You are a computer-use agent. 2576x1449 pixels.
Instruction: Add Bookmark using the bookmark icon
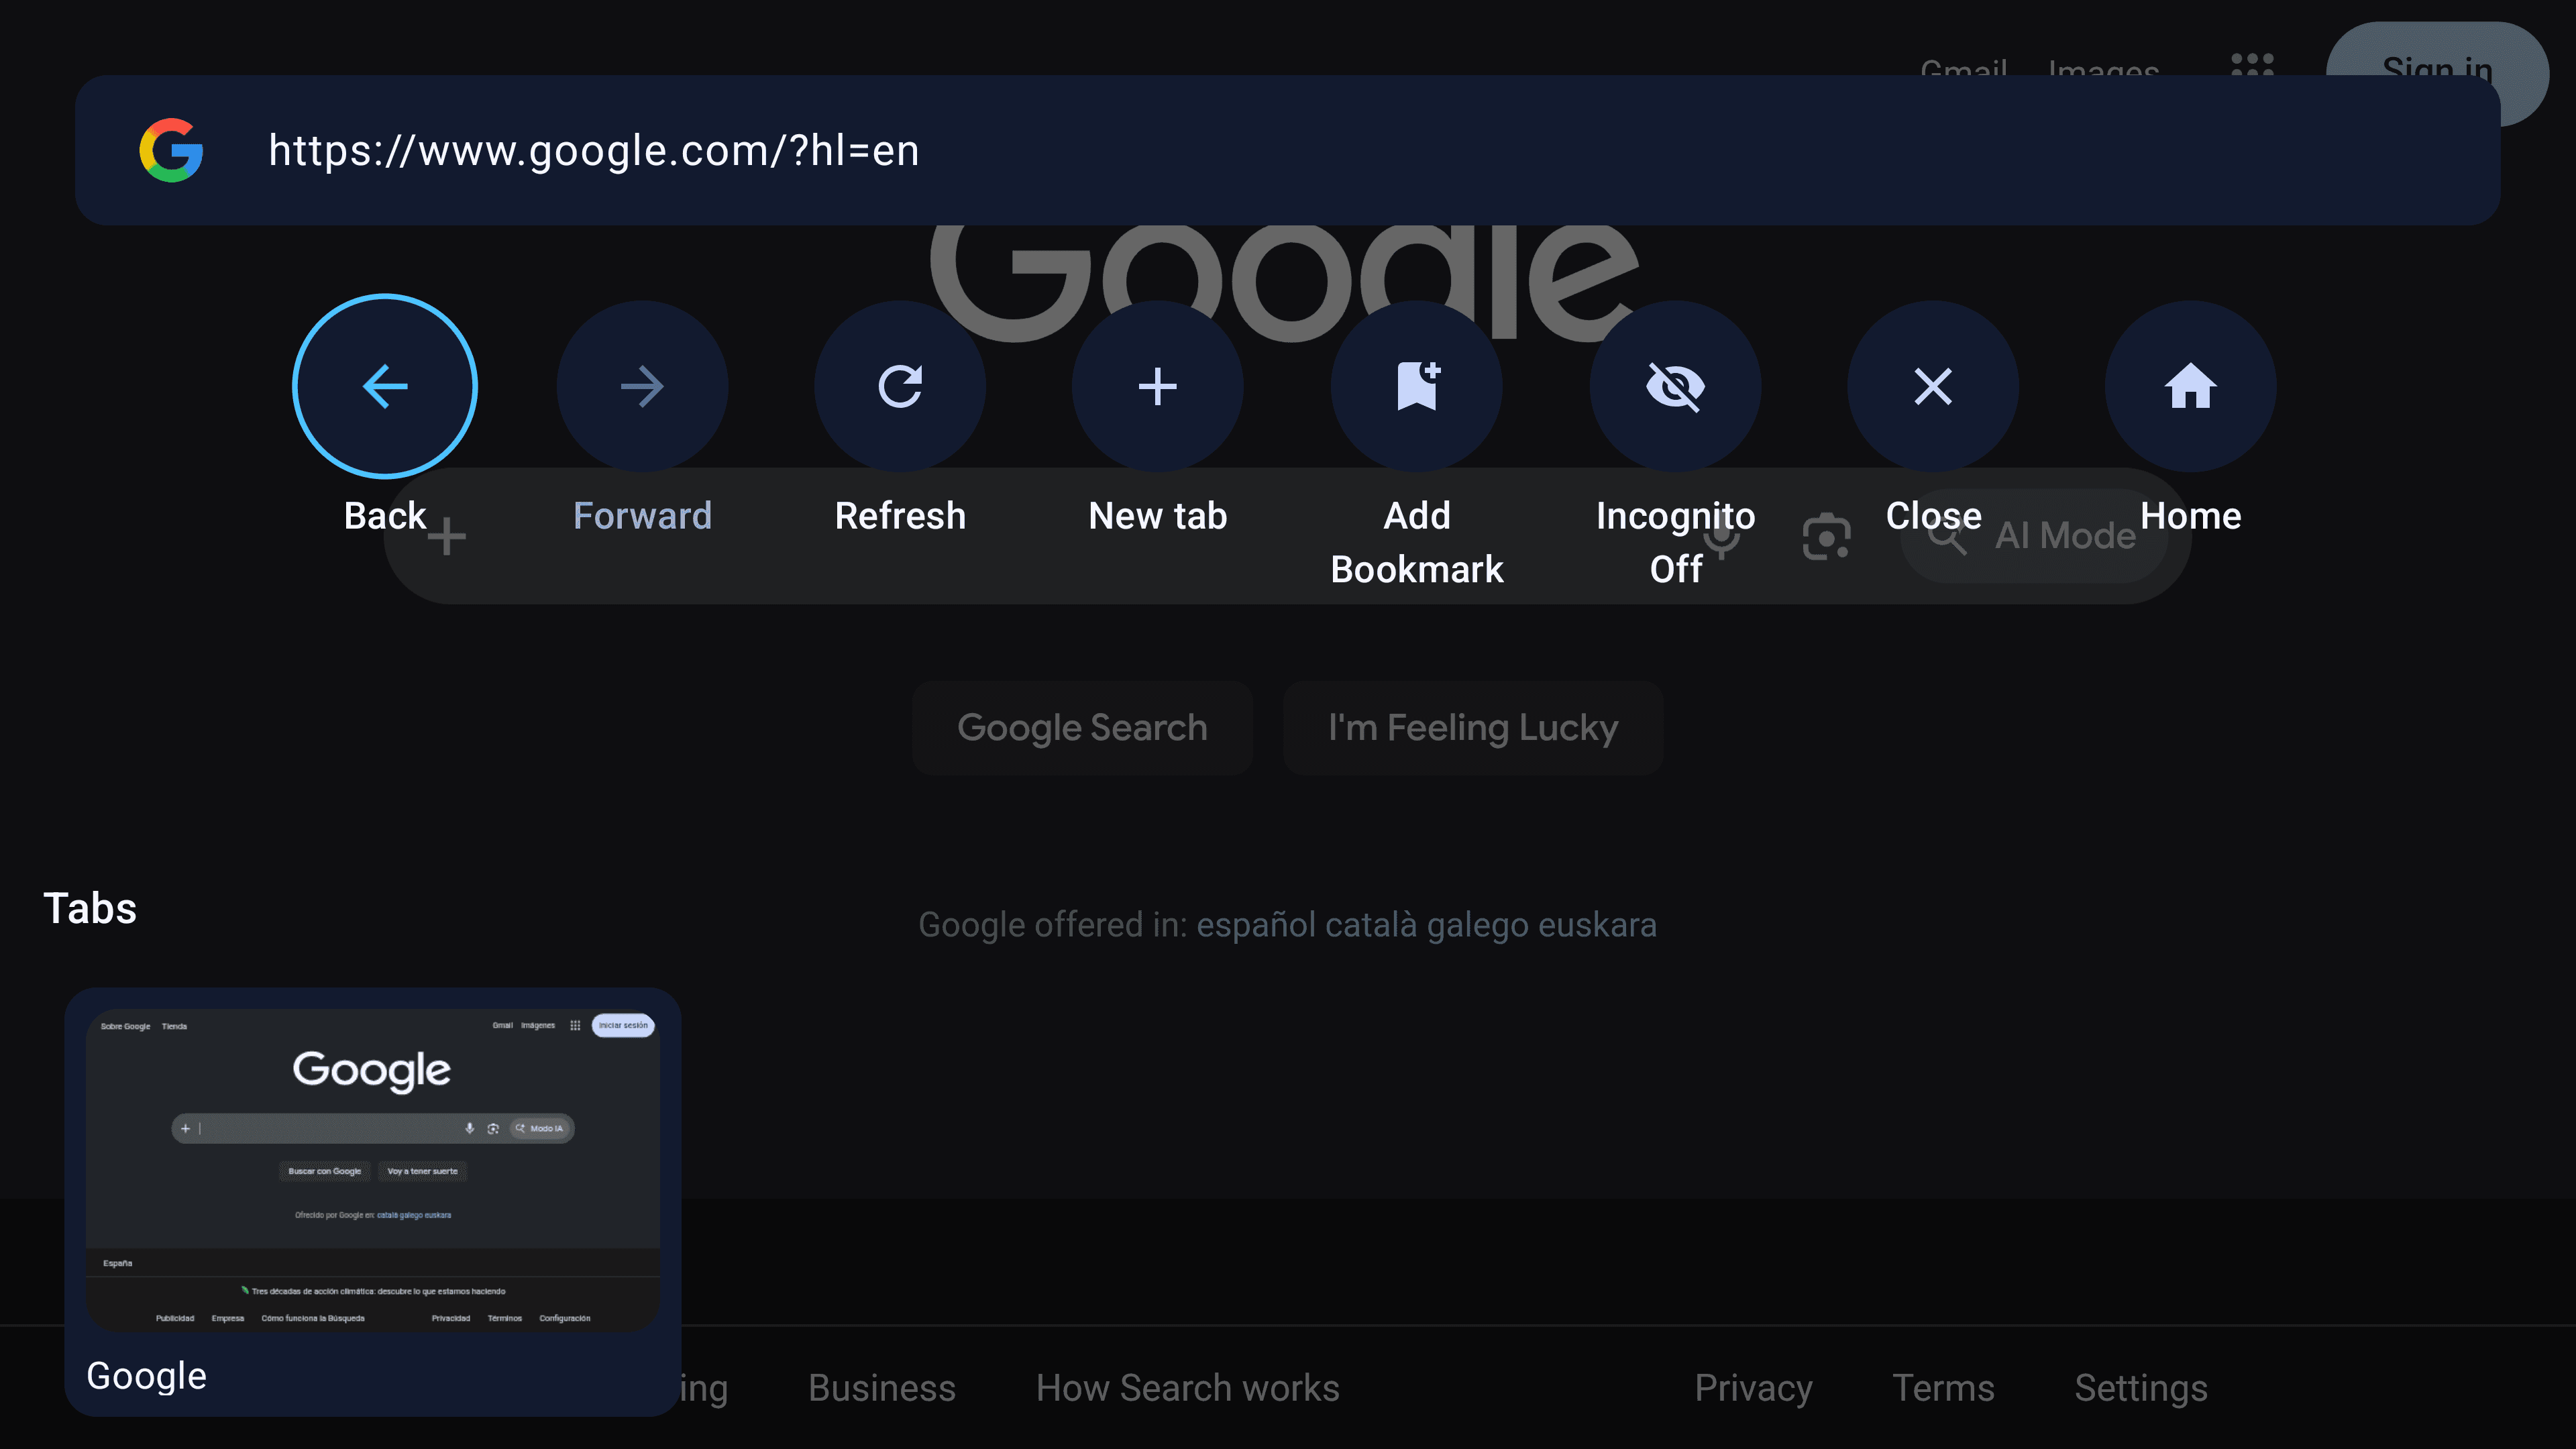(x=1417, y=386)
